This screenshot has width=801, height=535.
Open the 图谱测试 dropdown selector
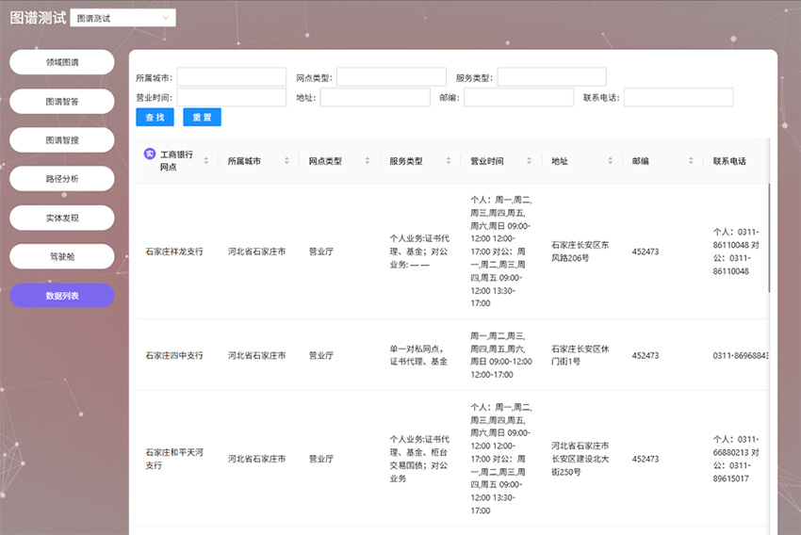click(x=123, y=18)
